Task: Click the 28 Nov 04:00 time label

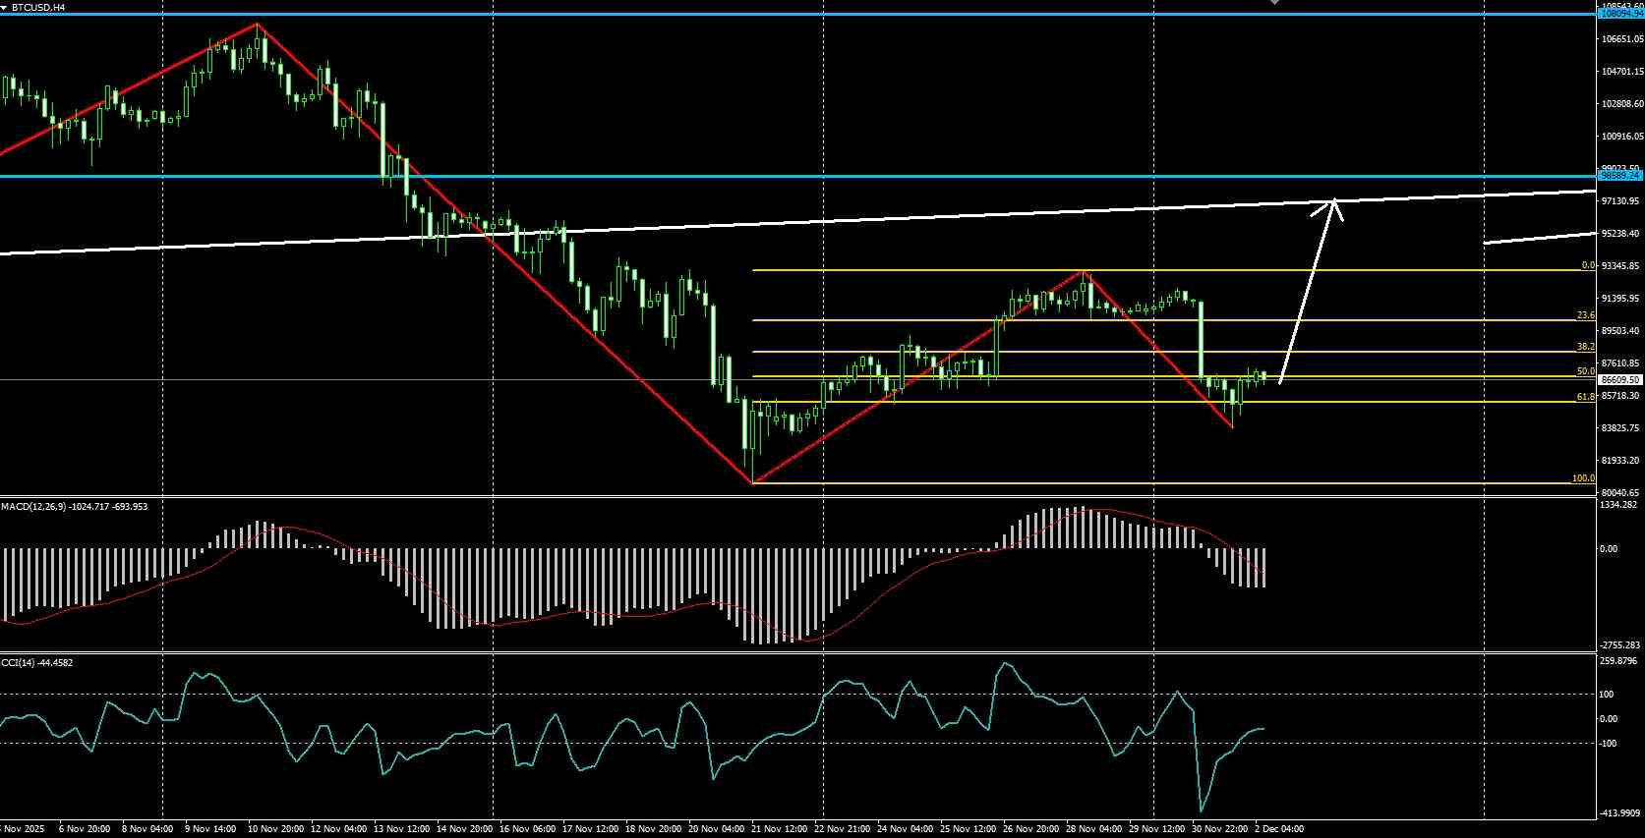Action: (1093, 829)
